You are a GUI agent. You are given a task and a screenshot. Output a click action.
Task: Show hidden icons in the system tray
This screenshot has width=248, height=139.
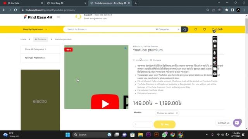[207, 135]
